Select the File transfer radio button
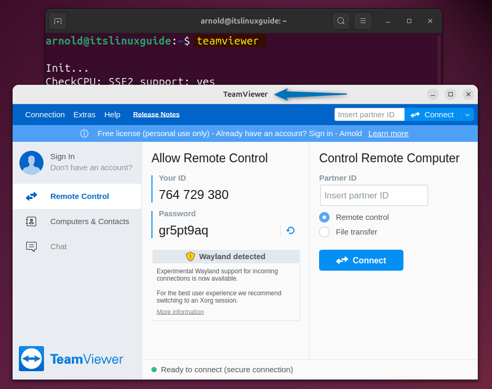492x389 pixels. (324, 232)
